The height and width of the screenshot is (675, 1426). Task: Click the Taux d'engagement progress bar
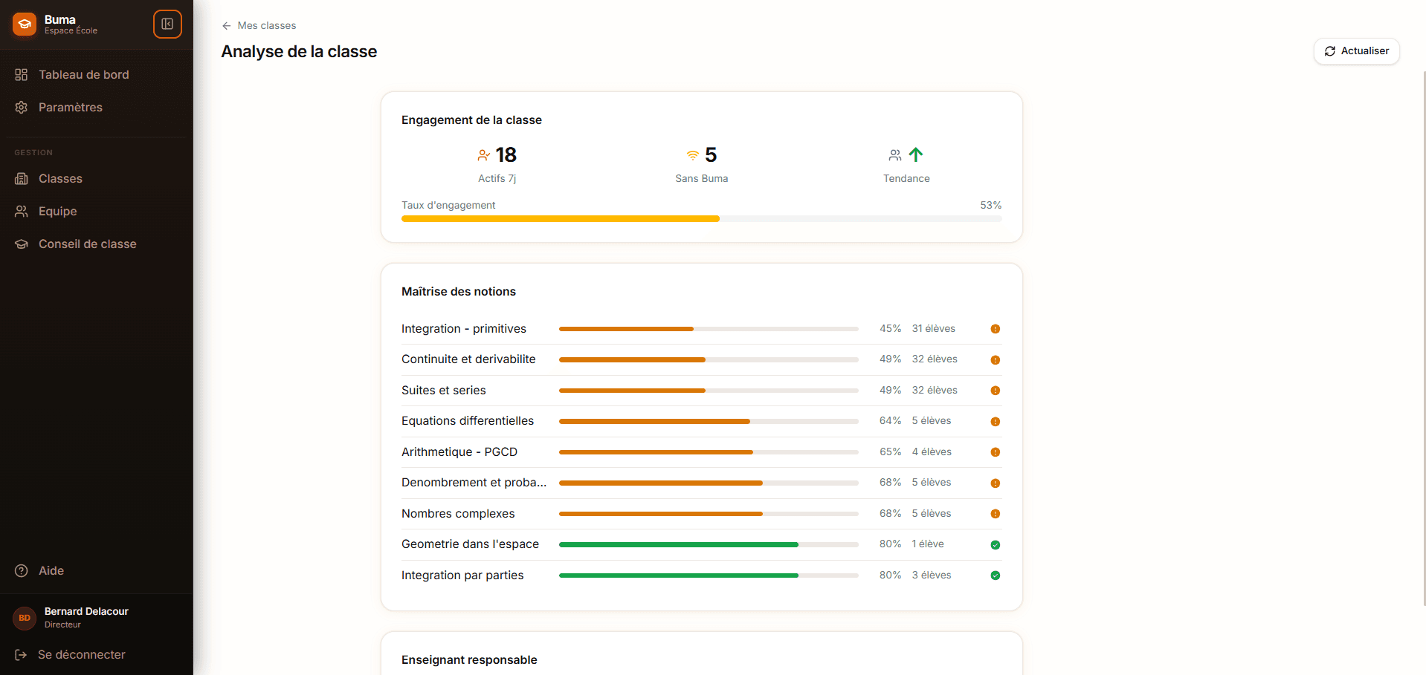(702, 219)
